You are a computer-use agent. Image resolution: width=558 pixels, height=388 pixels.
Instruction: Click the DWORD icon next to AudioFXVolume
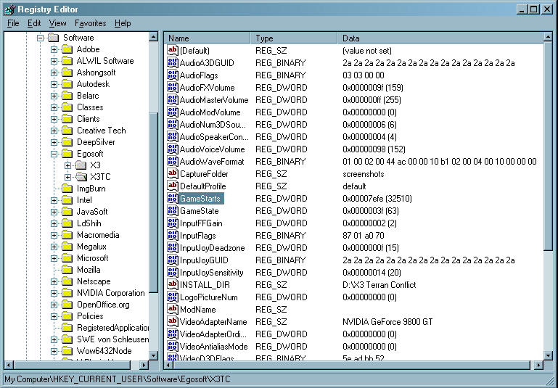173,87
